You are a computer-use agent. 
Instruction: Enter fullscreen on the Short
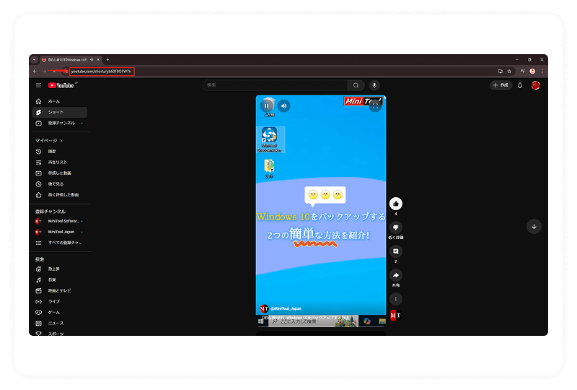click(x=375, y=105)
